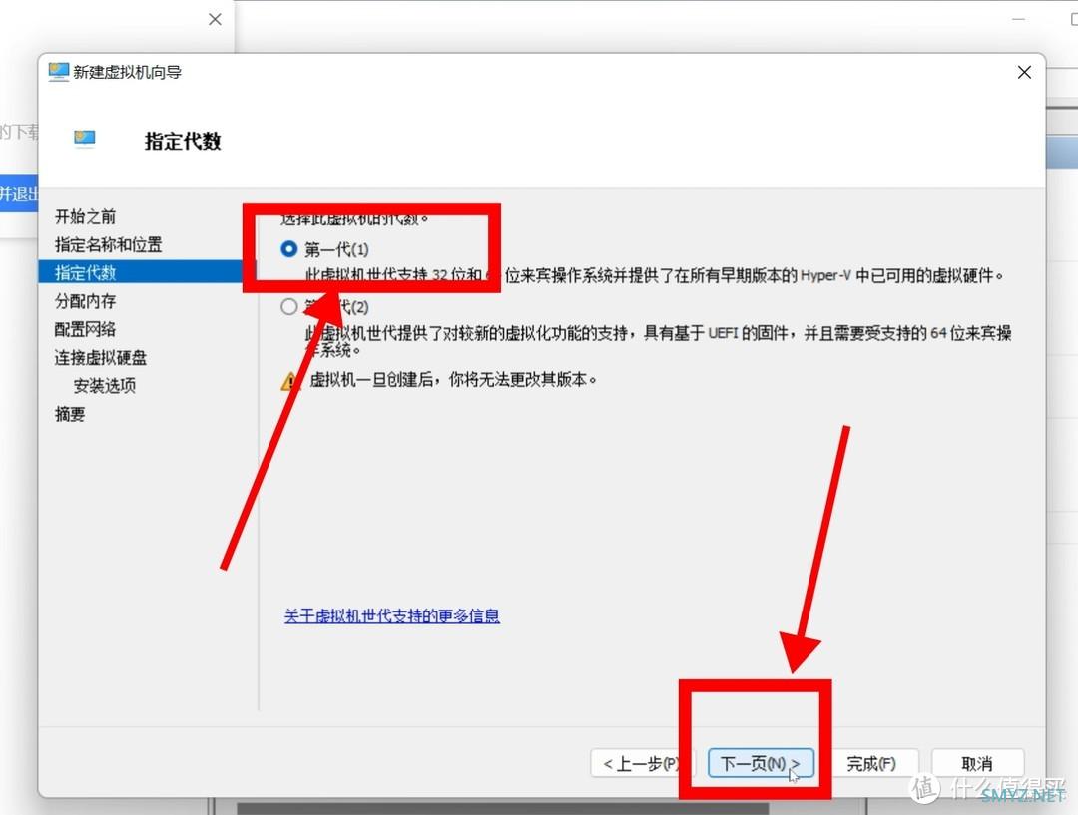Viewport: 1078px width, 815px height.
Task: Cancel the wizard with 取消
Action: (977, 763)
